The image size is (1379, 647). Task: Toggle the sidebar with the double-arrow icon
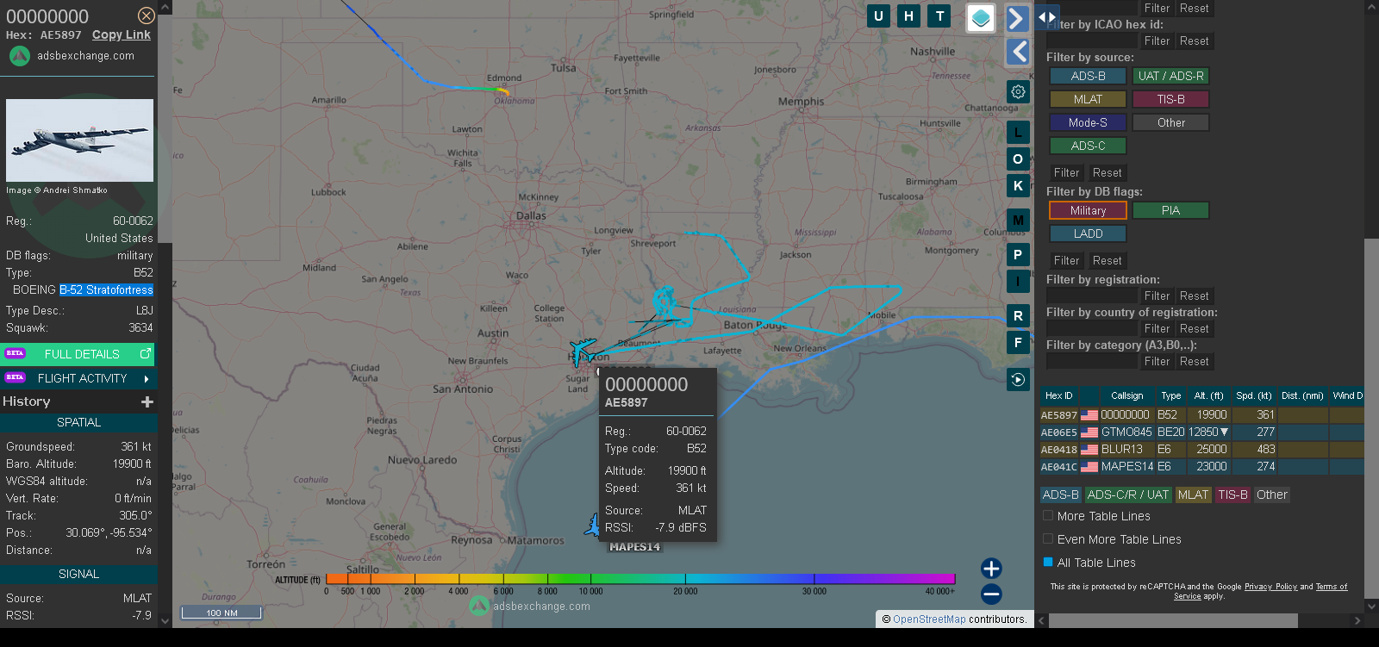click(1047, 16)
